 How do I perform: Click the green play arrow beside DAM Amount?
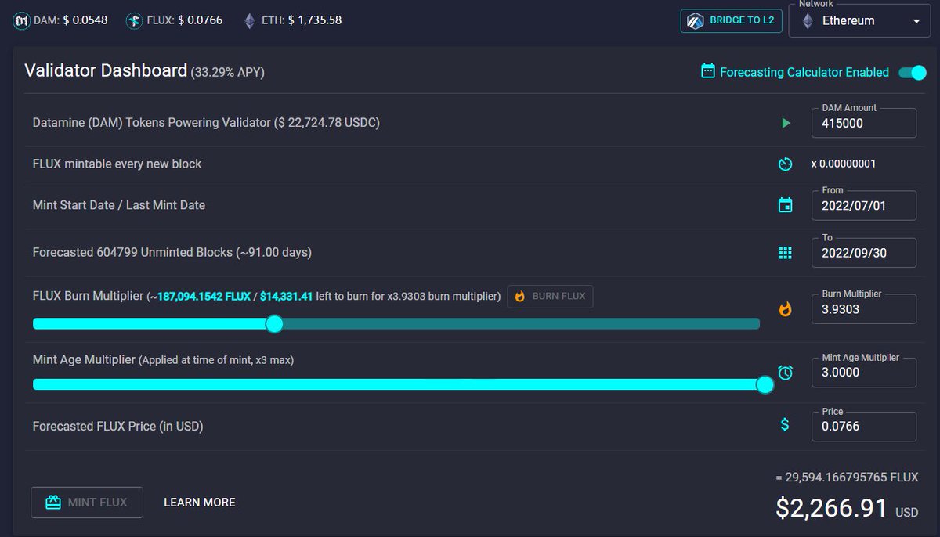coord(786,123)
